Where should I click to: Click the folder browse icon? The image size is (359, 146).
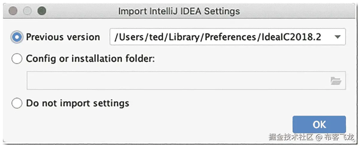(336, 81)
